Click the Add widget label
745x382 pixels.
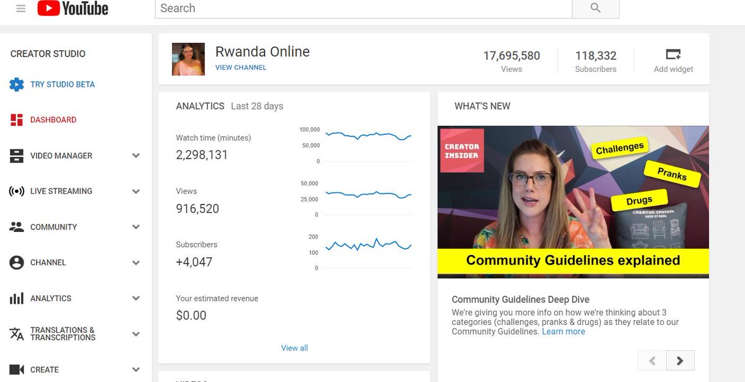pos(674,69)
